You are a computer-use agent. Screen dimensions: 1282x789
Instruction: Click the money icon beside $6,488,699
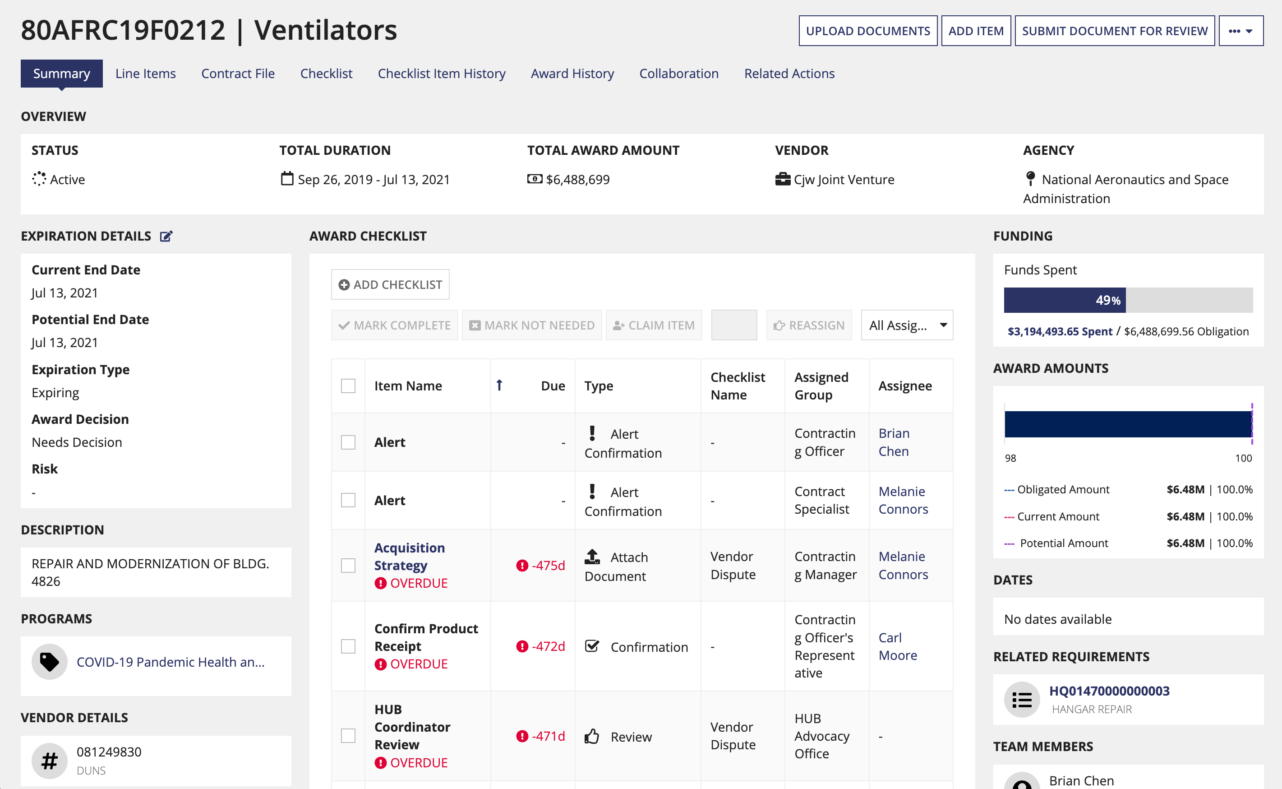tap(535, 179)
